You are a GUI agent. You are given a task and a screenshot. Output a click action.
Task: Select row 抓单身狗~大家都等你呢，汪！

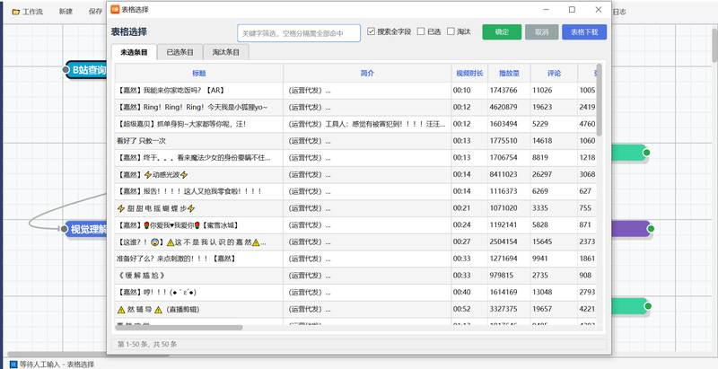pos(355,124)
